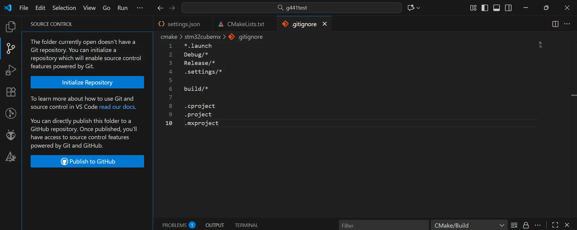Screen dimensions: 577x230
Task: Place cursor on the Release/* line
Action: [x=199, y=63]
